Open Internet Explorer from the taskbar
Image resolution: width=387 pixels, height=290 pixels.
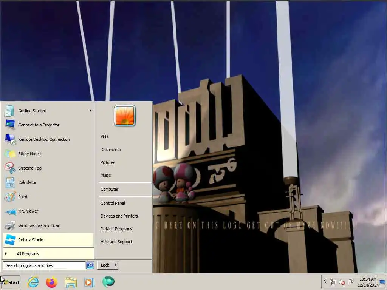[x=33, y=282]
